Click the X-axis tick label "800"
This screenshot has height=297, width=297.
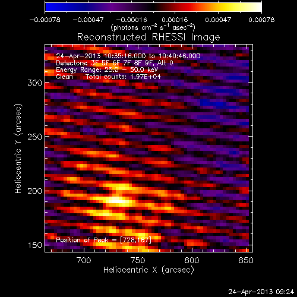click(x=192, y=260)
